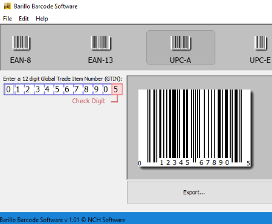Click the GTIN digit box showing 6
The width and height of the screenshot is (272, 224).
[x=67, y=89]
